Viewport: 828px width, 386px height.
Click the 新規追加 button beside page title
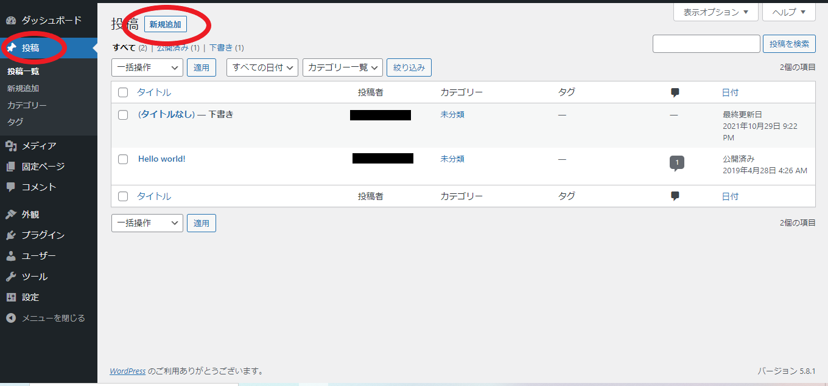click(x=165, y=24)
